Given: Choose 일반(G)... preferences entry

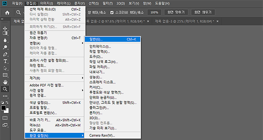Looking at the screenshot, I should 113,39.
